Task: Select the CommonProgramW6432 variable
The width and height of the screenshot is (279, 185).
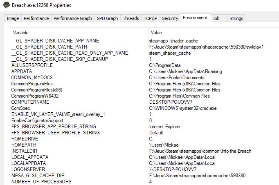Action: tap(35, 96)
